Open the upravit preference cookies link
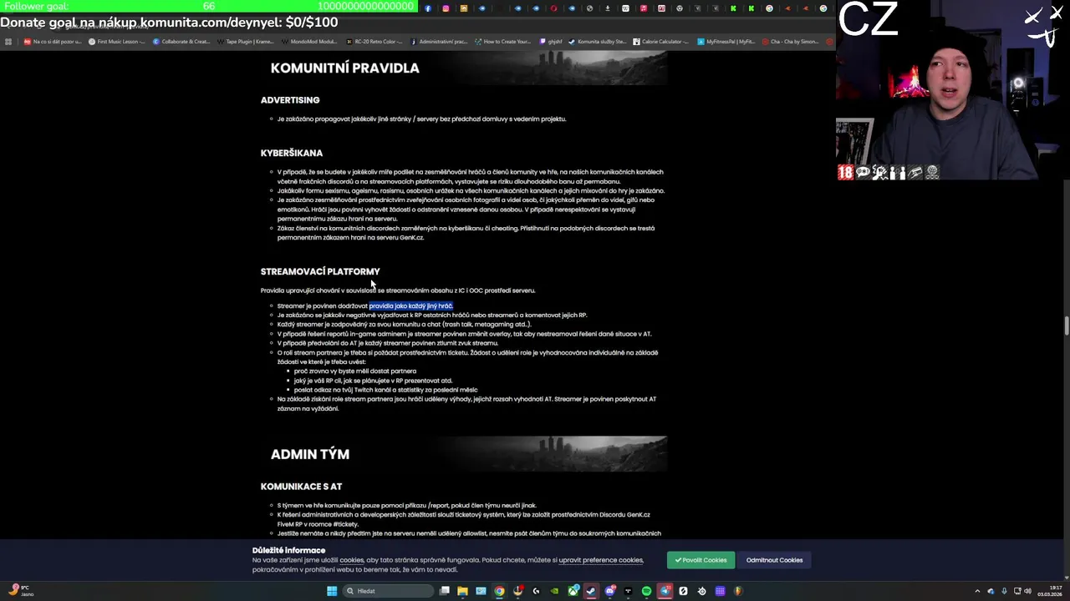The width and height of the screenshot is (1070, 601). pos(600,560)
